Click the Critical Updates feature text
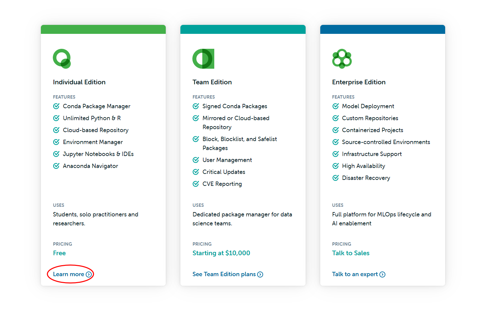This screenshot has height=310, width=490. [224, 172]
